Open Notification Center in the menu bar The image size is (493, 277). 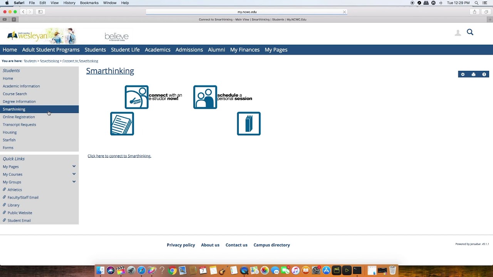(x=485, y=3)
